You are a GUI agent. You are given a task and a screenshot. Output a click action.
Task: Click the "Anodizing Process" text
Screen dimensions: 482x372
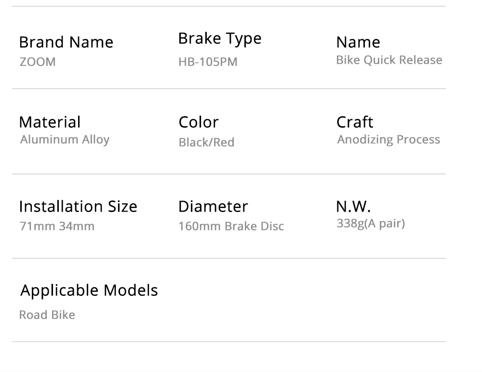click(x=388, y=140)
